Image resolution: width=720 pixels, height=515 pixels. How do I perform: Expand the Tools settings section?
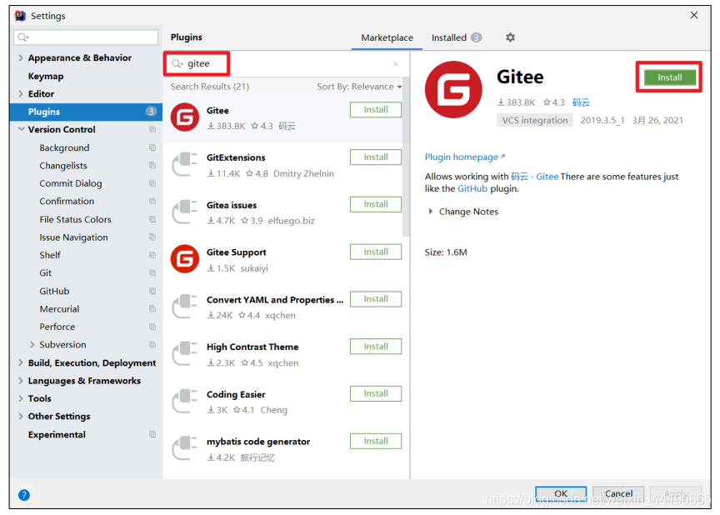tap(21, 398)
